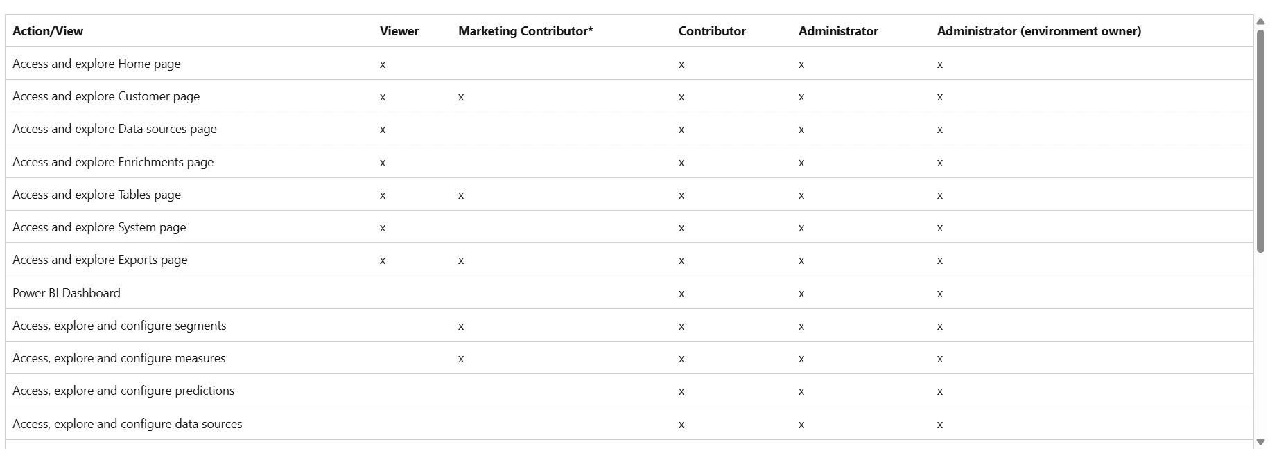Click the scrollbar up arrow
The width and height of the screenshot is (1270, 451).
pyautogui.click(x=1261, y=21)
